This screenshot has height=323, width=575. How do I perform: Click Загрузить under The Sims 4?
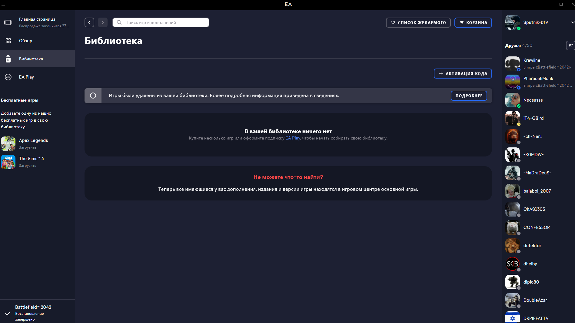pyautogui.click(x=28, y=166)
